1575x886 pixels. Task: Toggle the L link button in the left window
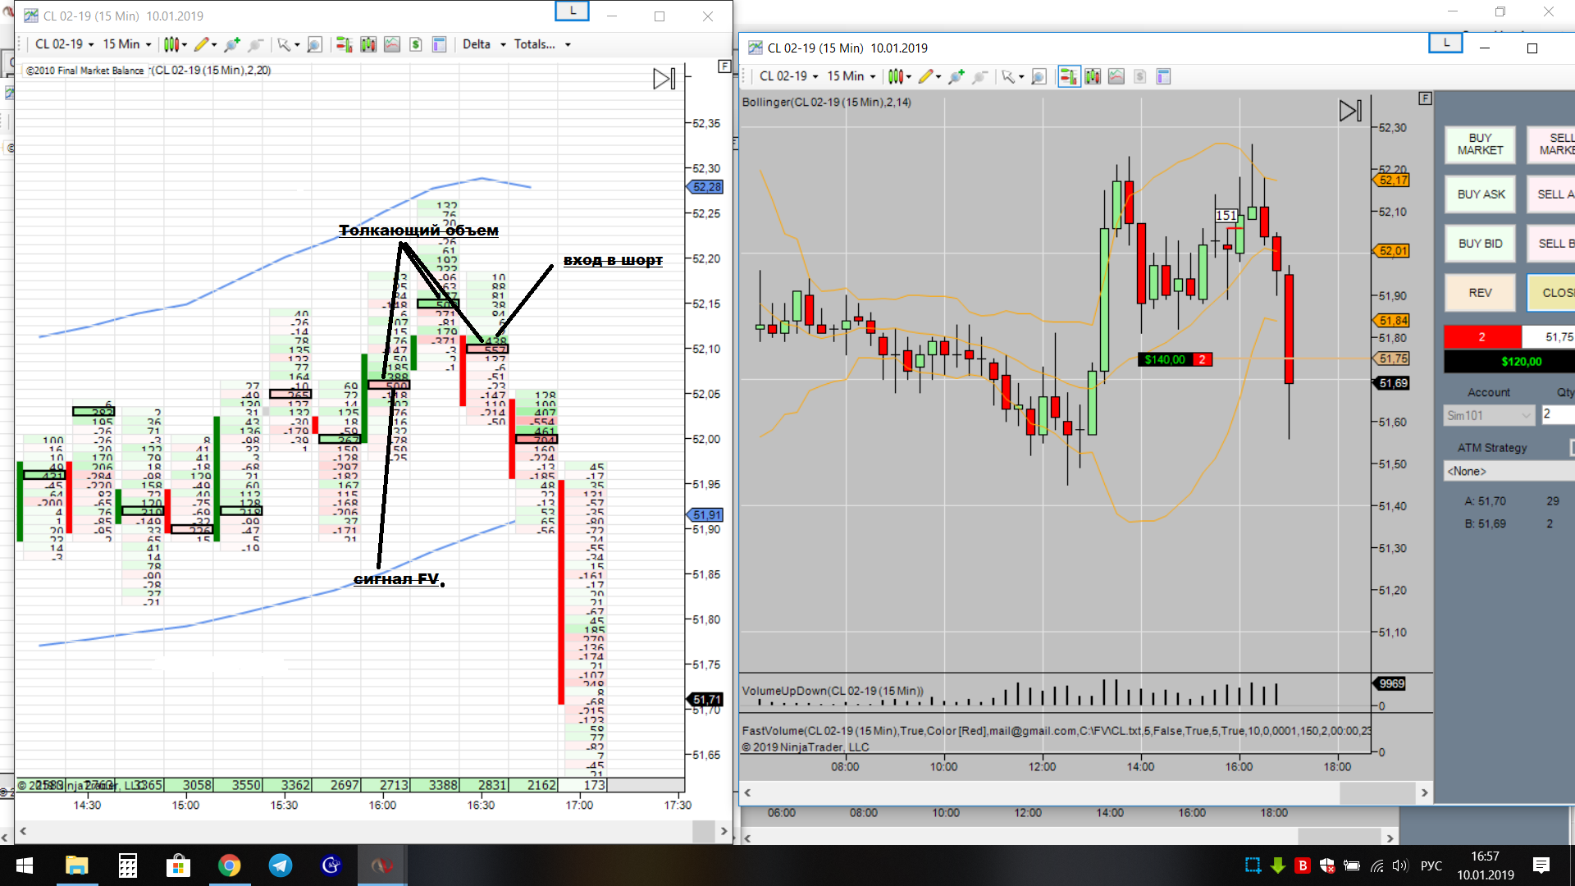tap(573, 11)
